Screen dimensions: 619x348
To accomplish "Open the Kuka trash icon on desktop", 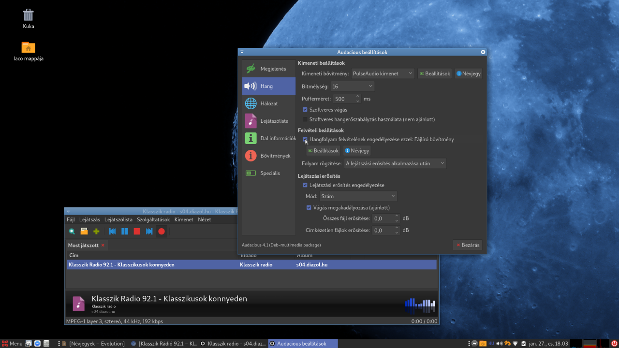I will 29,18.
